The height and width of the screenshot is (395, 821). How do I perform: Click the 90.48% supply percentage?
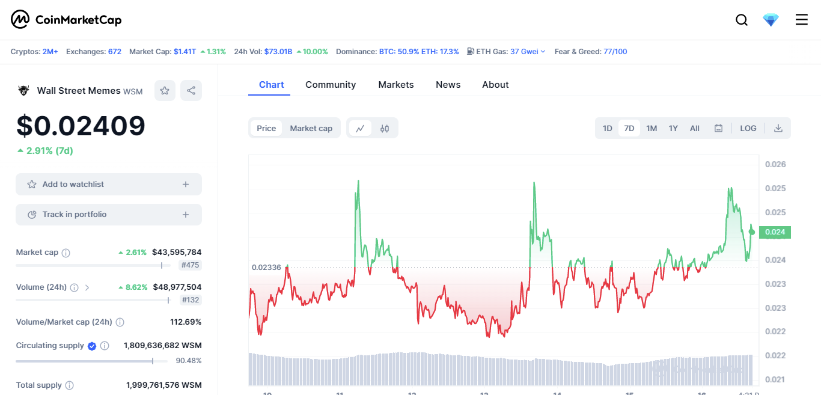tap(189, 361)
